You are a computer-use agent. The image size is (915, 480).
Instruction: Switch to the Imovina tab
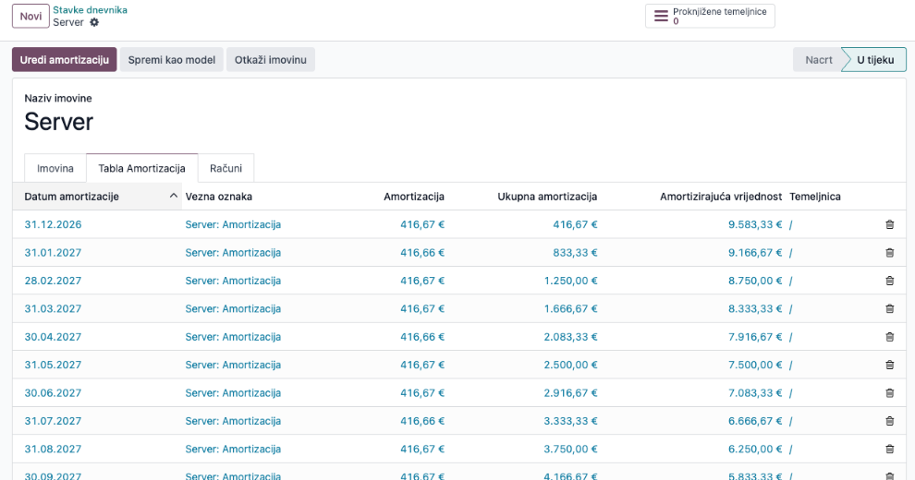pos(55,168)
